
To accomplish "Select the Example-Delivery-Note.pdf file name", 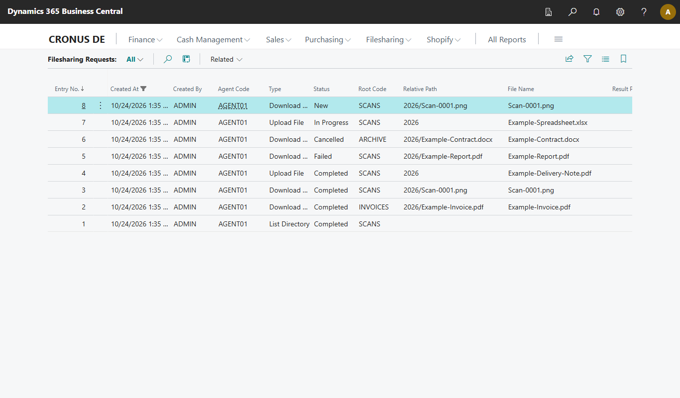I will [x=550, y=173].
